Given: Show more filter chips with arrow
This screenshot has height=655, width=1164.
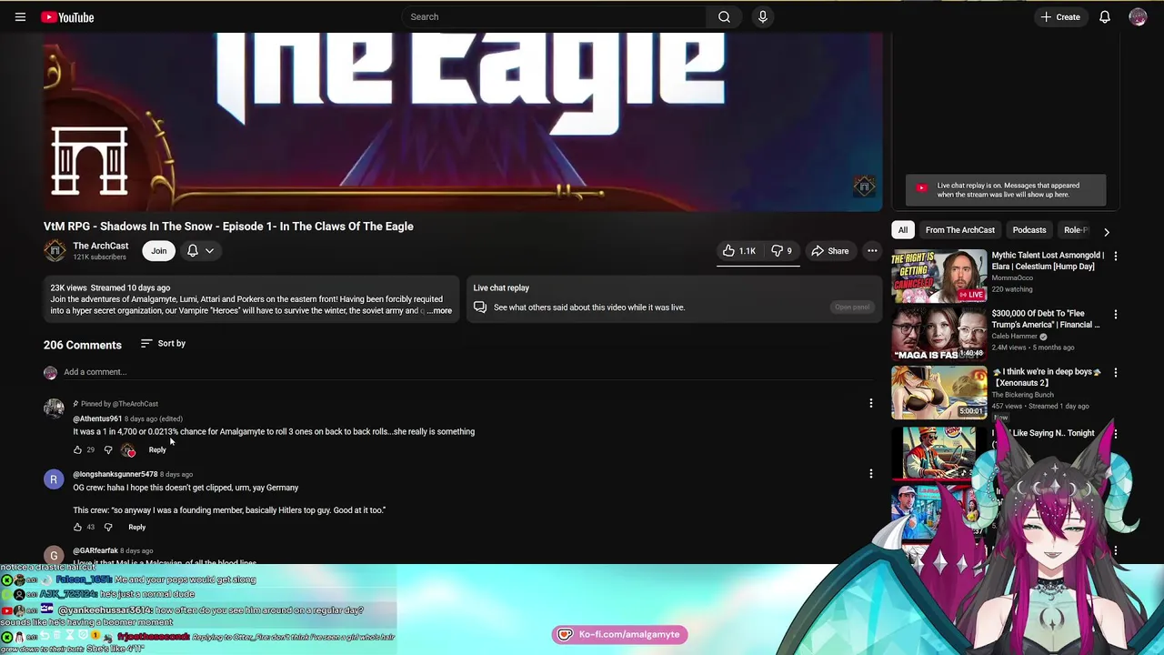Looking at the screenshot, I should tap(1107, 231).
